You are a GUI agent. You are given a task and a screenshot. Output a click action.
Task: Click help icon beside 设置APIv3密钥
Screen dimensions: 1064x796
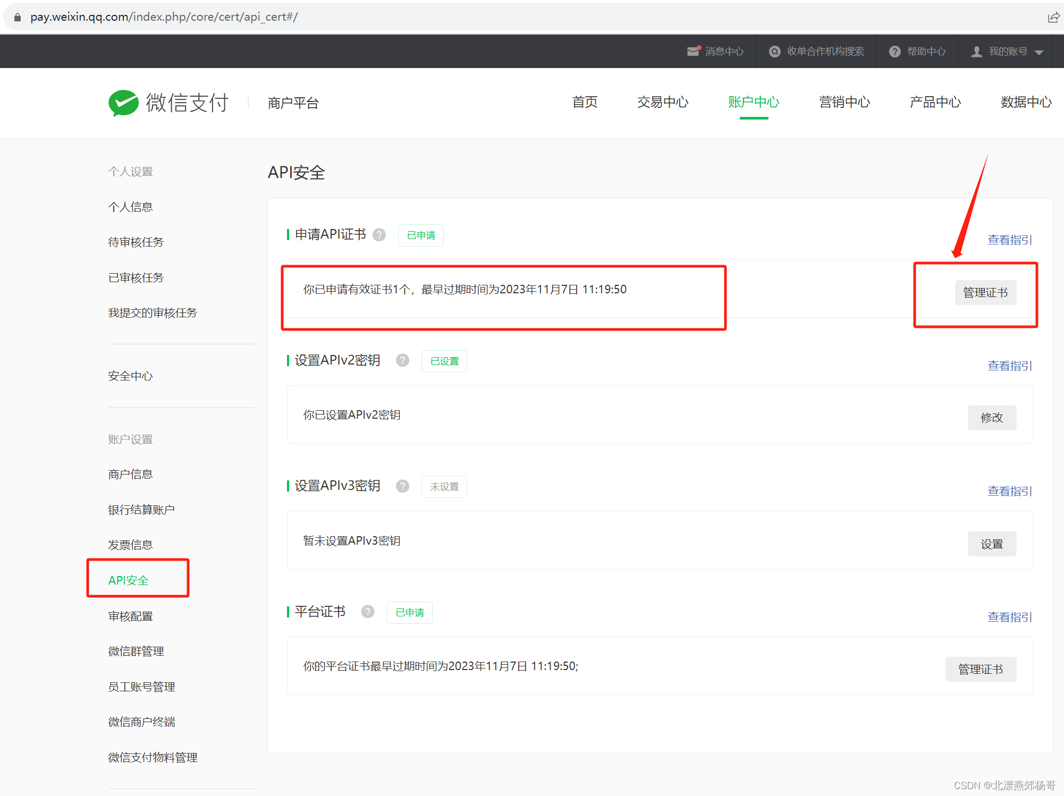(x=402, y=486)
